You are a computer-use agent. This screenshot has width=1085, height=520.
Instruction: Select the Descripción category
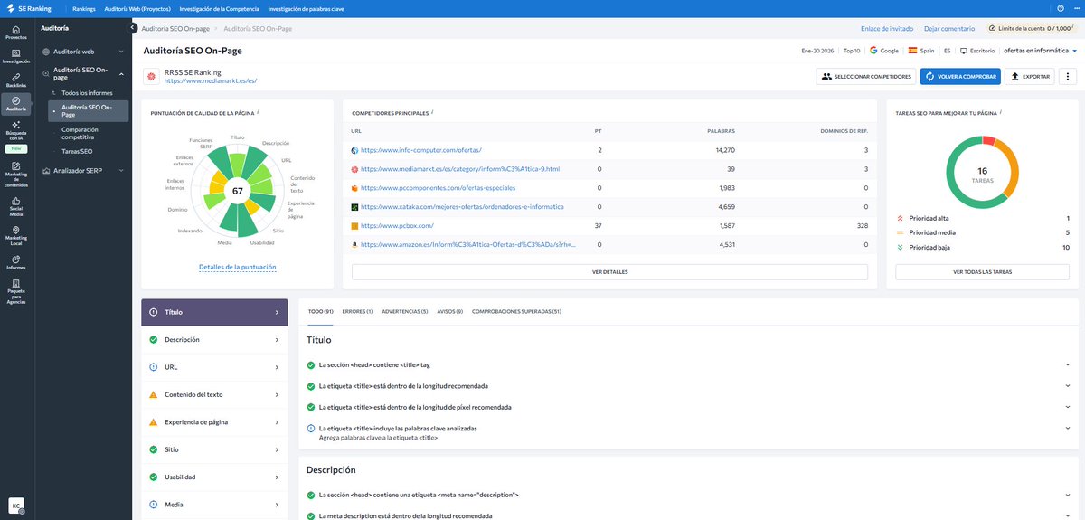[x=214, y=340]
